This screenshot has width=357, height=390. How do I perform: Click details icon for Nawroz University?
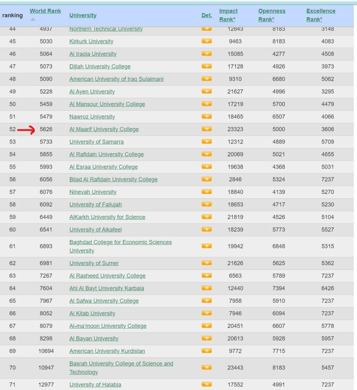click(207, 117)
